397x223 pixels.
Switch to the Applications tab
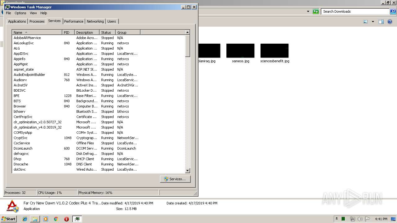[17, 21]
